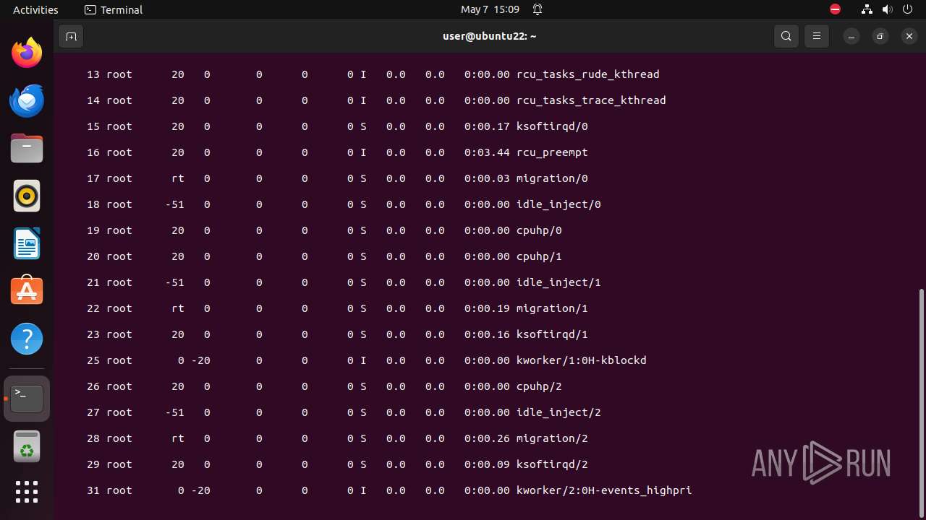Click the rcu_tasks_rude_kthread process name
Image resolution: width=926 pixels, height=520 pixels.
tap(588, 74)
